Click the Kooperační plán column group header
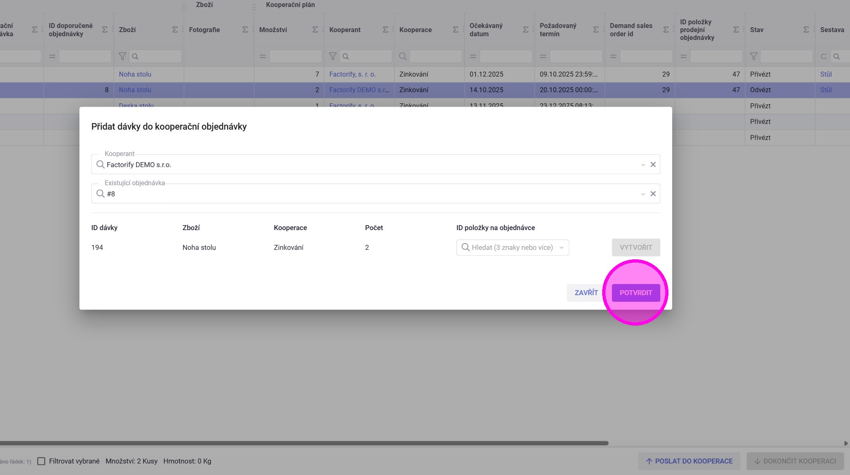The width and height of the screenshot is (850, 475). (x=290, y=5)
